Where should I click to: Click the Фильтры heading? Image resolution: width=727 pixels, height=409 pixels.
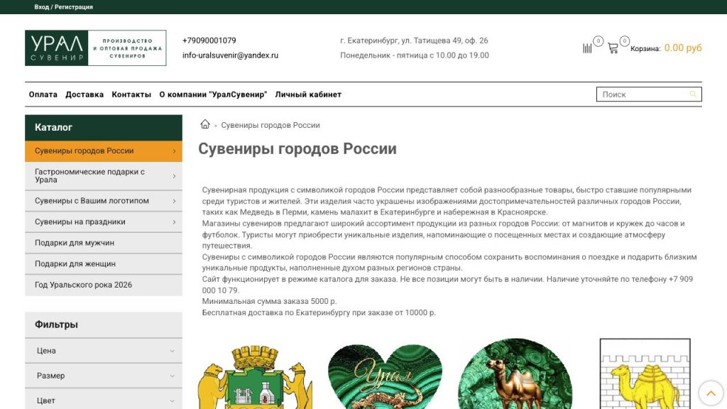pos(56,325)
